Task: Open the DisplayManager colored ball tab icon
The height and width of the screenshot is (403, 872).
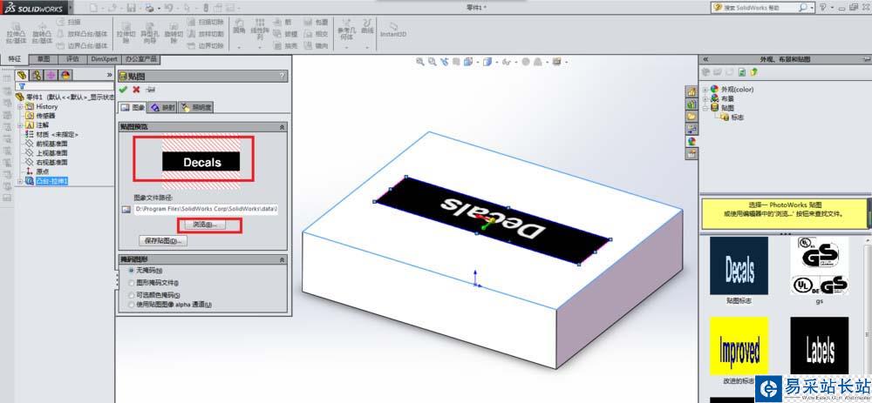Action: [x=65, y=75]
